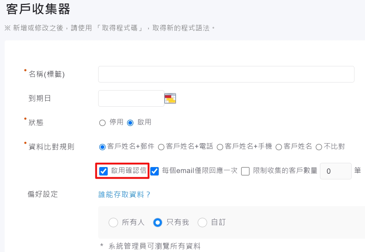Viewport: 365px width, 252px height.
Task: Click the 到期日 date input field
Action: coord(131,99)
